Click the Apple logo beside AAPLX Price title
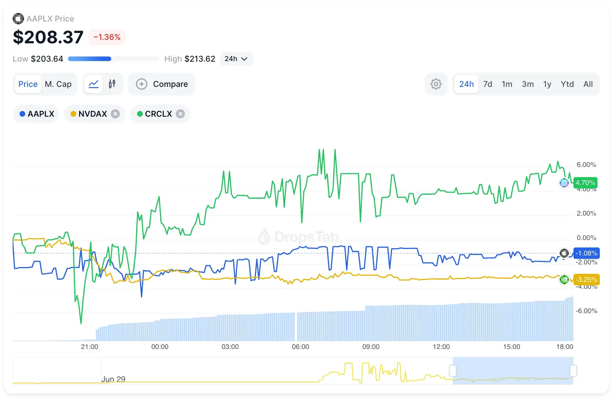The width and height of the screenshot is (613, 398). [18, 18]
